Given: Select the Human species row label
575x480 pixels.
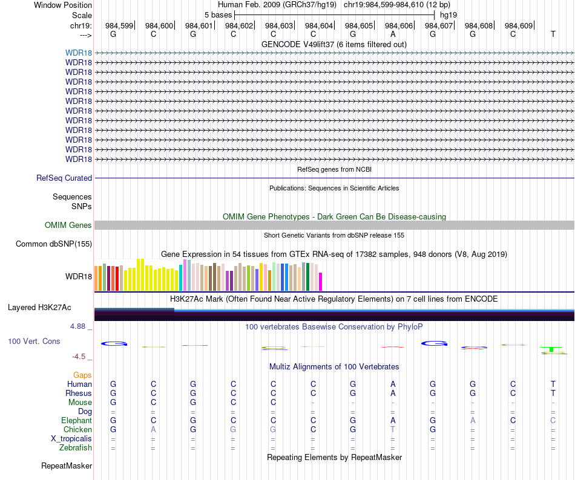Looking at the screenshot, I should (79, 384).
